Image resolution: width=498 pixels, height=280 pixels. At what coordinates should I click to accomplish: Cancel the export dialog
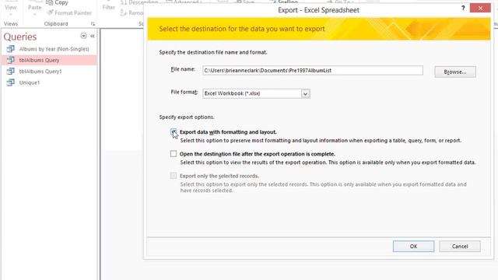(460, 247)
